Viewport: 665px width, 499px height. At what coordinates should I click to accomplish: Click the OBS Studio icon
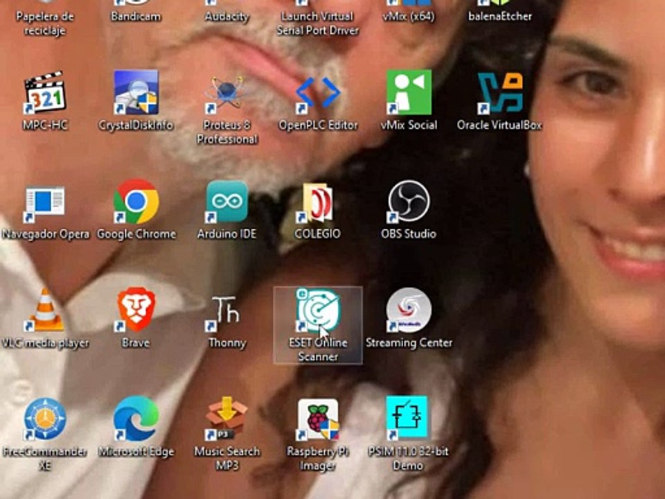tap(409, 202)
